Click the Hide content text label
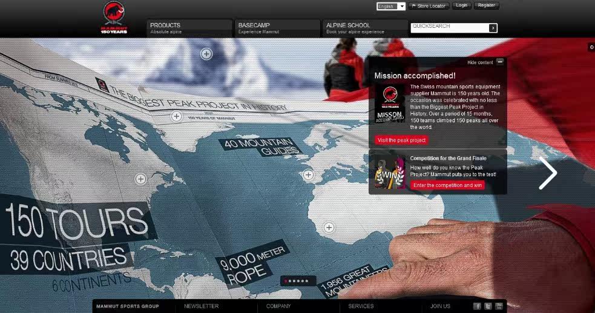Viewport: 595px width, 313px height. pyautogui.click(x=480, y=62)
